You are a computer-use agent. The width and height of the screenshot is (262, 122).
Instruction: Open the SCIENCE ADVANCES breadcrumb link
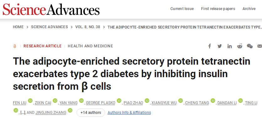50,27
